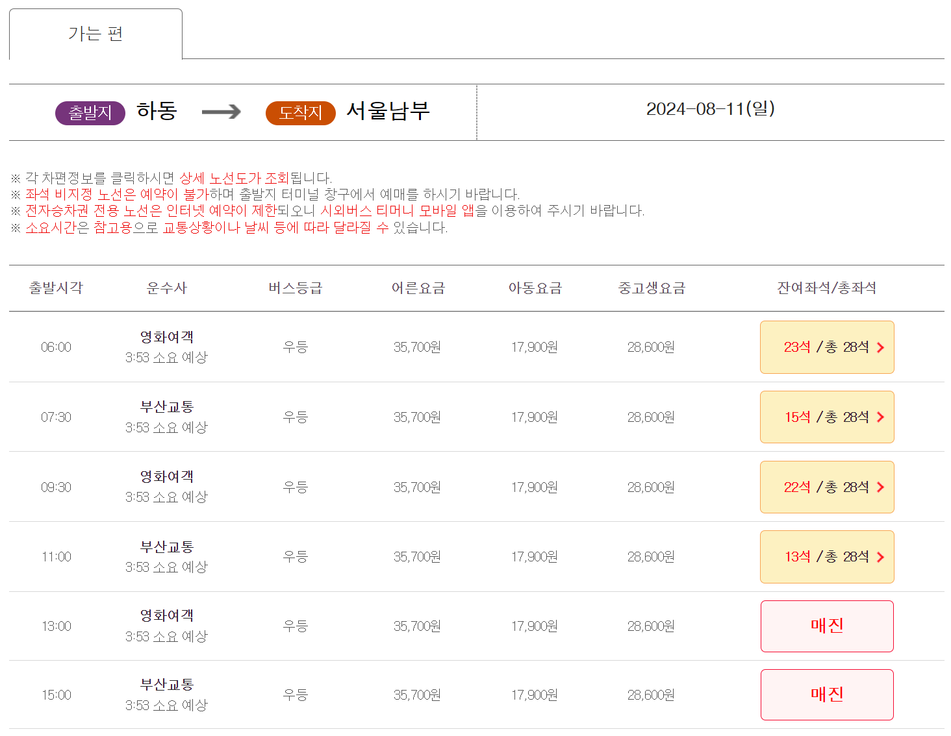Viewport: 951px width, 736px height.
Task: Click adult fare 35,700원 in 06:00 row
Action: [417, 347]
